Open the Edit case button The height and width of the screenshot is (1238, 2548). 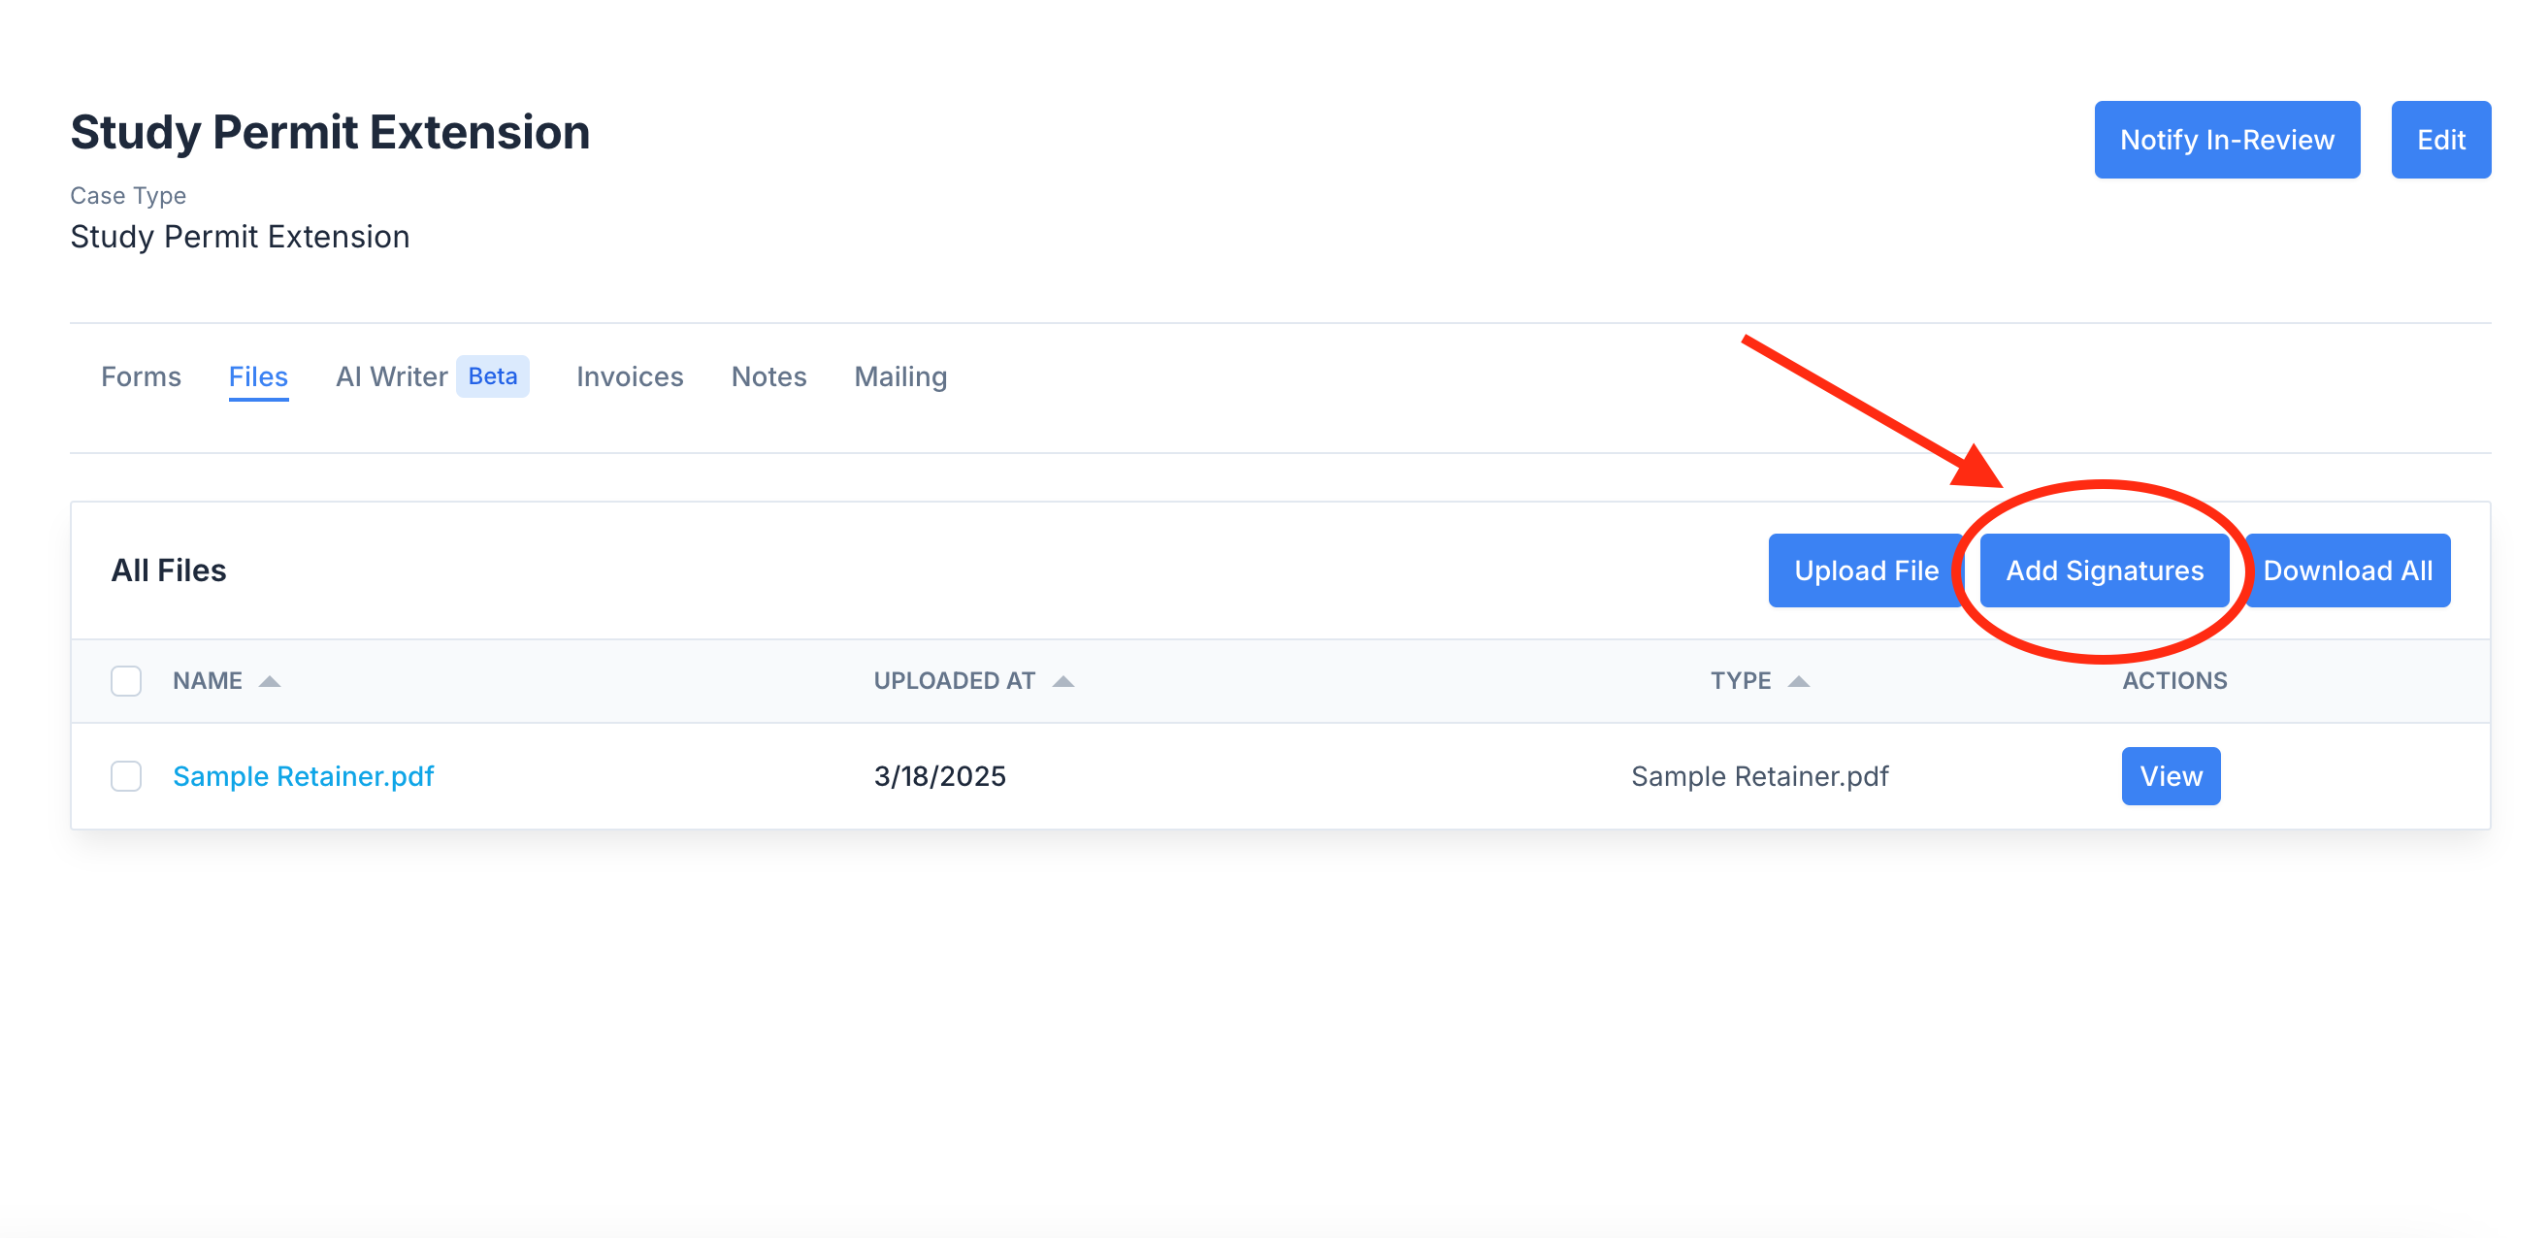[2440, 140]
